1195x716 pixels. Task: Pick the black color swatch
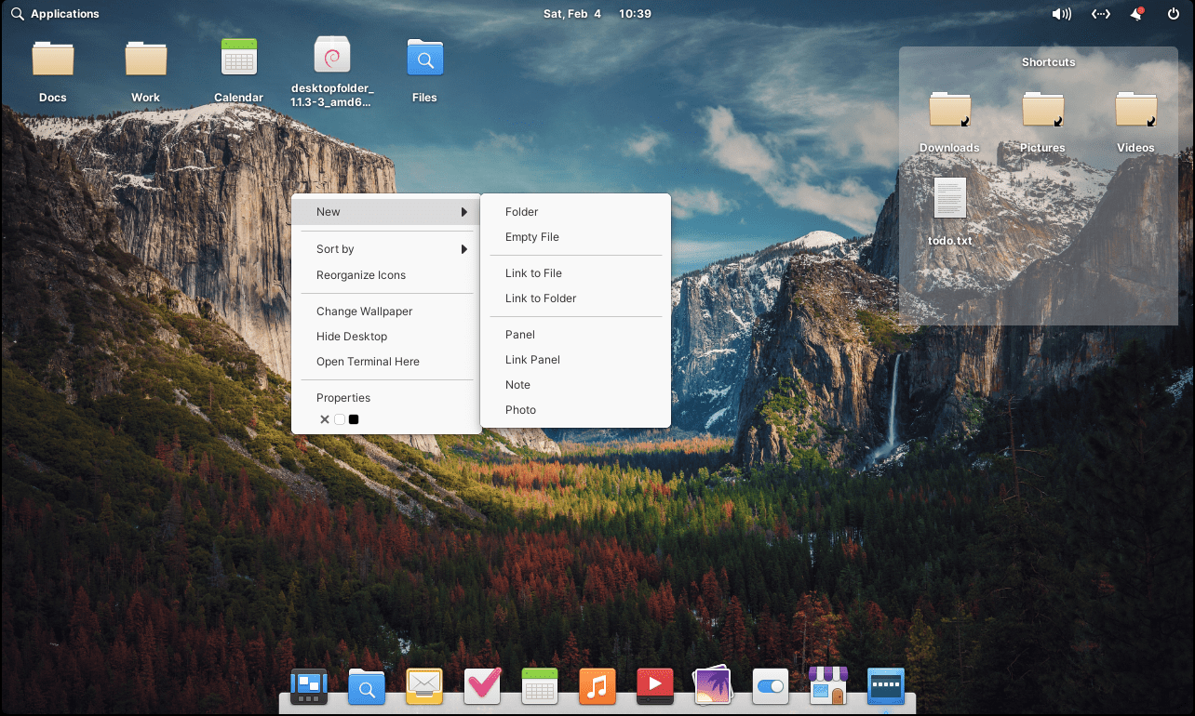(x=354, y=419)
